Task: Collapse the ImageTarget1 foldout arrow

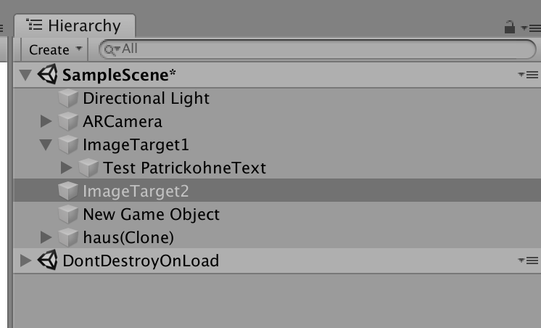Action: [x=46, y=145]
